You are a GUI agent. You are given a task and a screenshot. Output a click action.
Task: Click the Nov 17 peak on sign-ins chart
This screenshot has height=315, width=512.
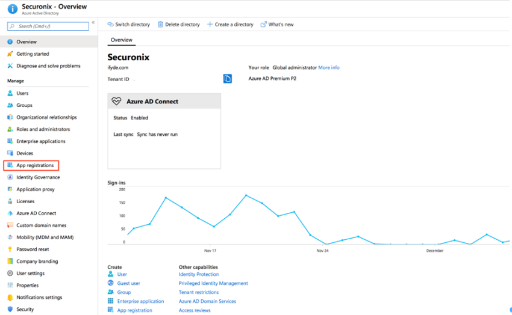point(246,195)
